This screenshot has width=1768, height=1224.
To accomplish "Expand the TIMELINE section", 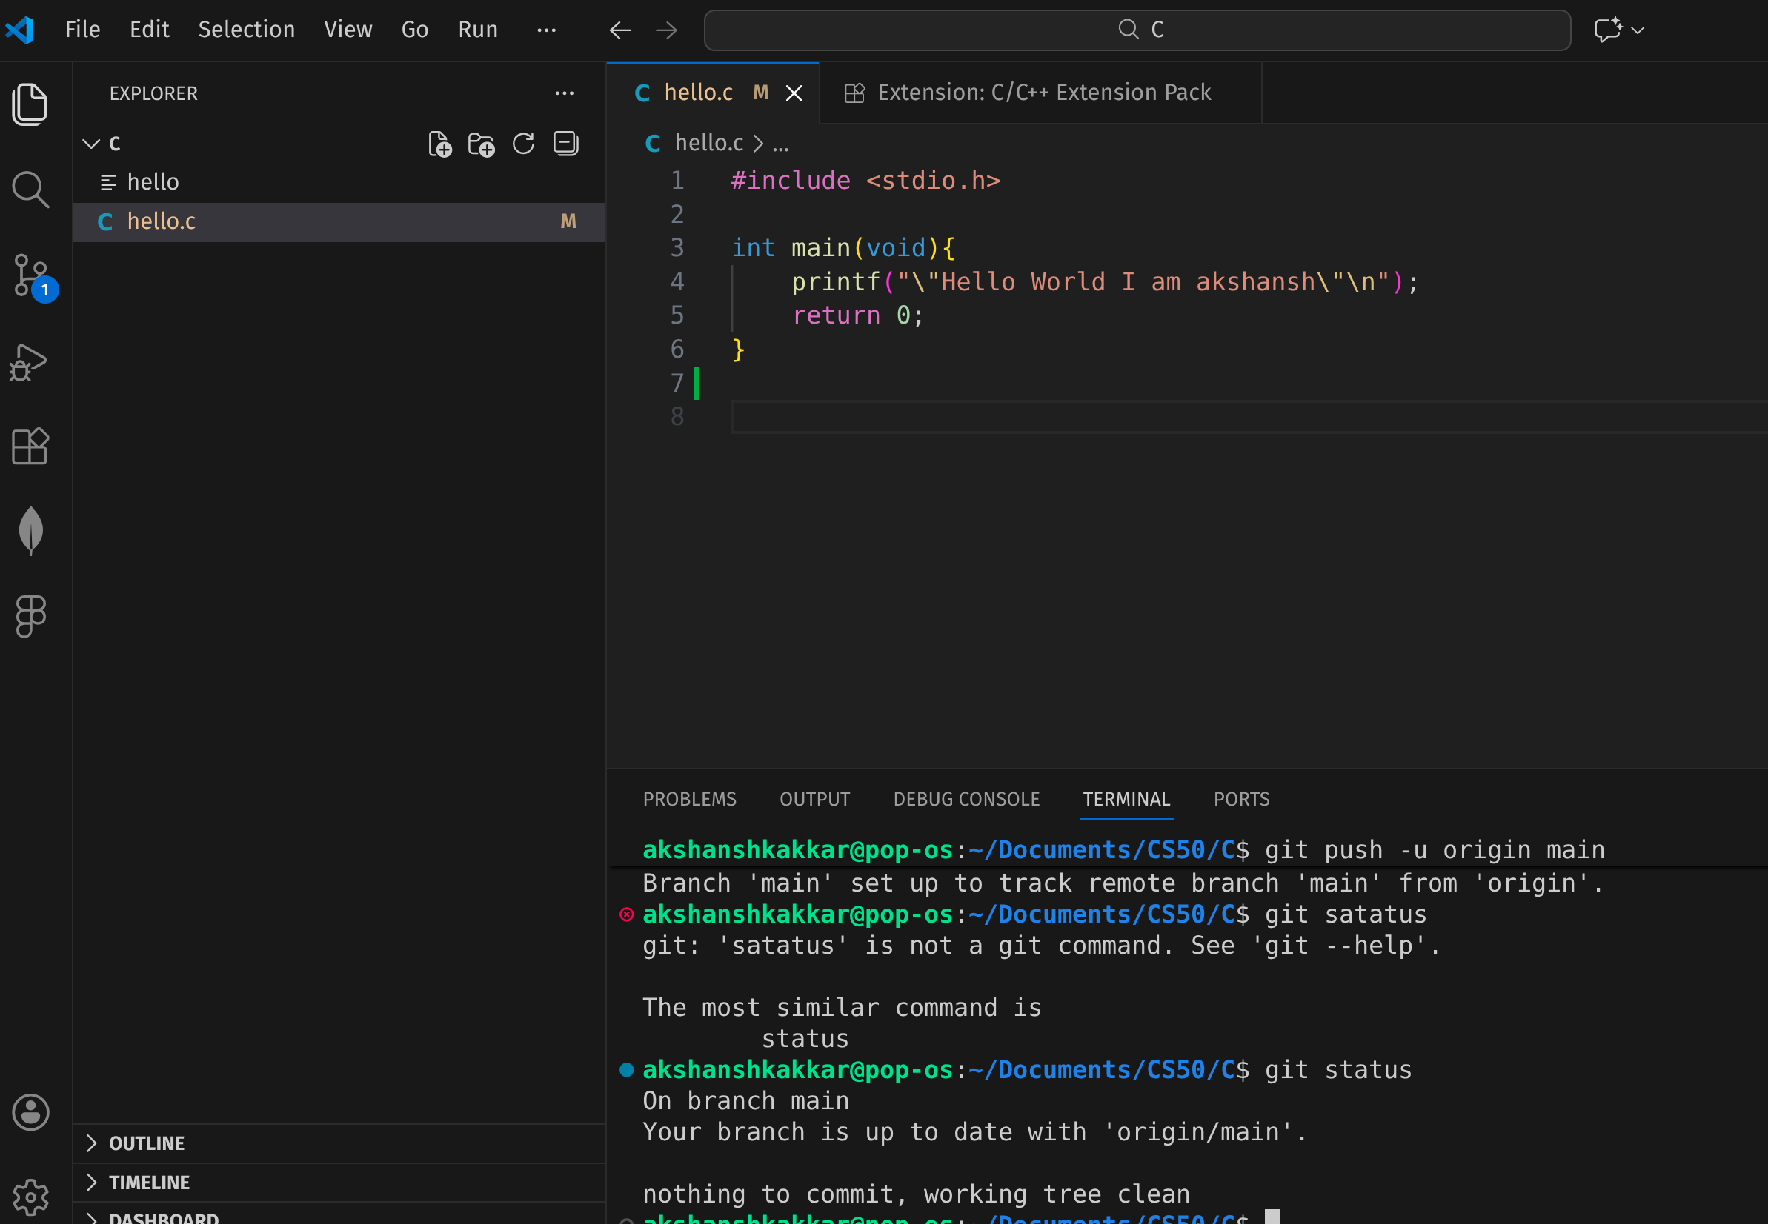I will tap(148, 1183).
